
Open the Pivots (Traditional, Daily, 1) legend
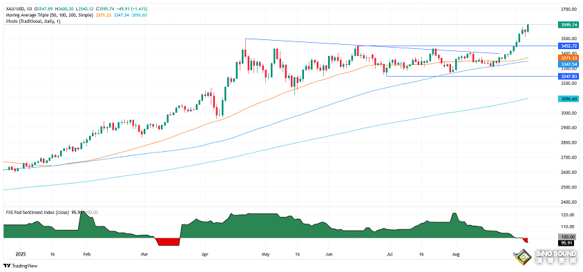[32, 21]
